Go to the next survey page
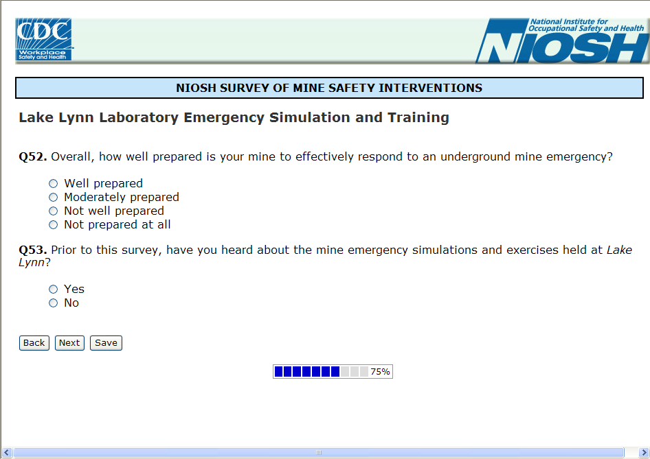Viewport: 650px width, 459px height. [x=69, y=343]
